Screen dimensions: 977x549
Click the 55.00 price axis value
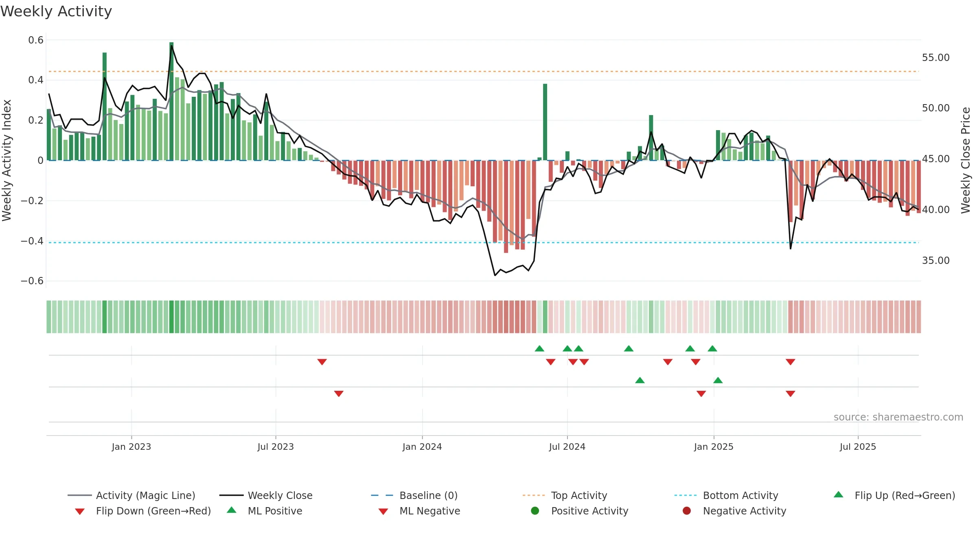(935, 58)
